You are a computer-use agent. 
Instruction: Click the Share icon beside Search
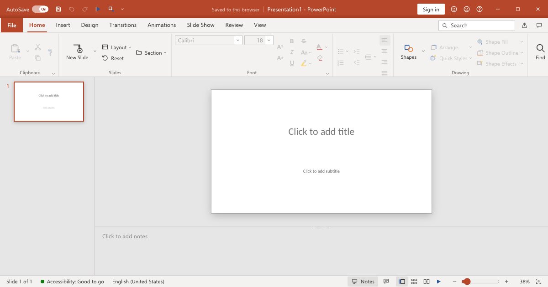coord(525,26)
